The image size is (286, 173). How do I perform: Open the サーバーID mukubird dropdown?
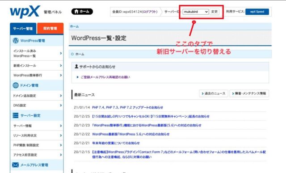[196, 12]
